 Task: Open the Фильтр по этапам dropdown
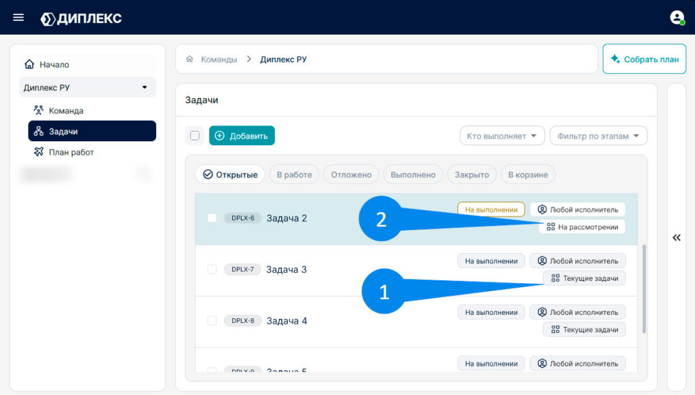(x=599, y=136)
